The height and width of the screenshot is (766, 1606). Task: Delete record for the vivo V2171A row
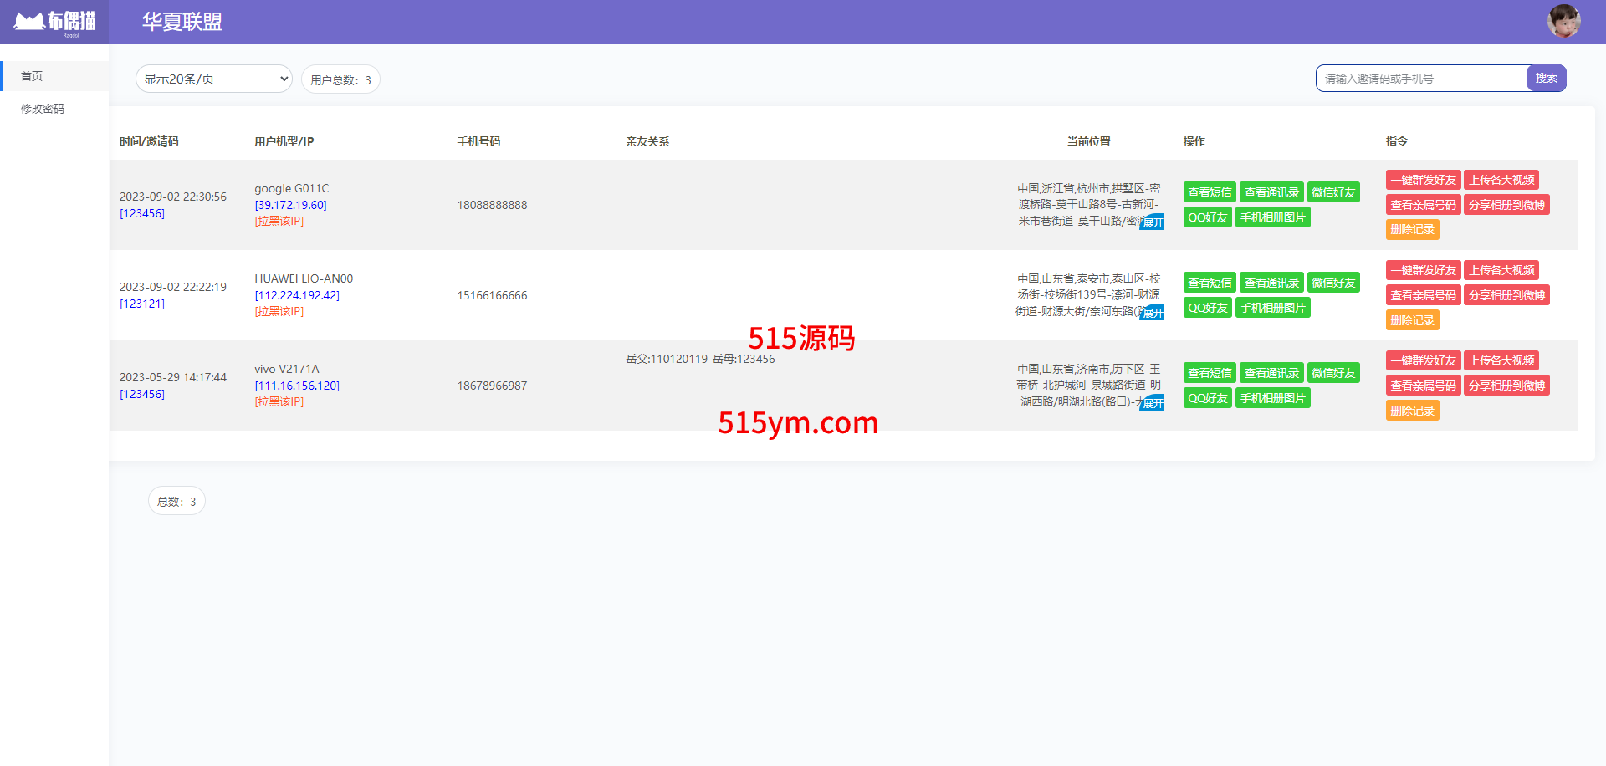pos(1412,411)
